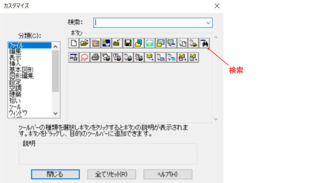Click the orange overlapping windows icon
Viewport: 326px width, 183px height.
[95, 43]
